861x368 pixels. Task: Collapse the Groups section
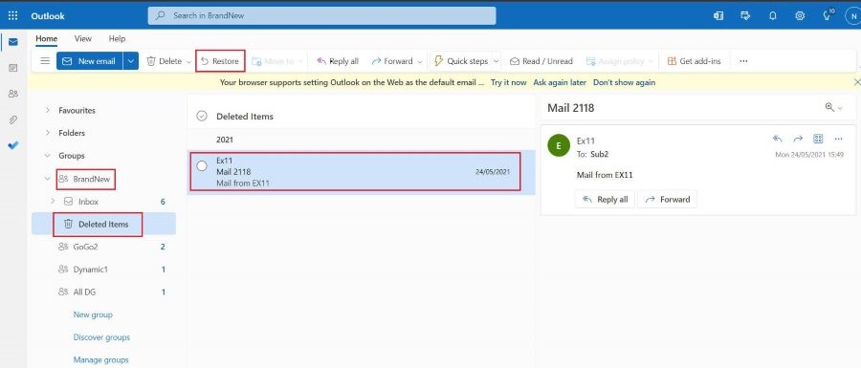(47, 156)
